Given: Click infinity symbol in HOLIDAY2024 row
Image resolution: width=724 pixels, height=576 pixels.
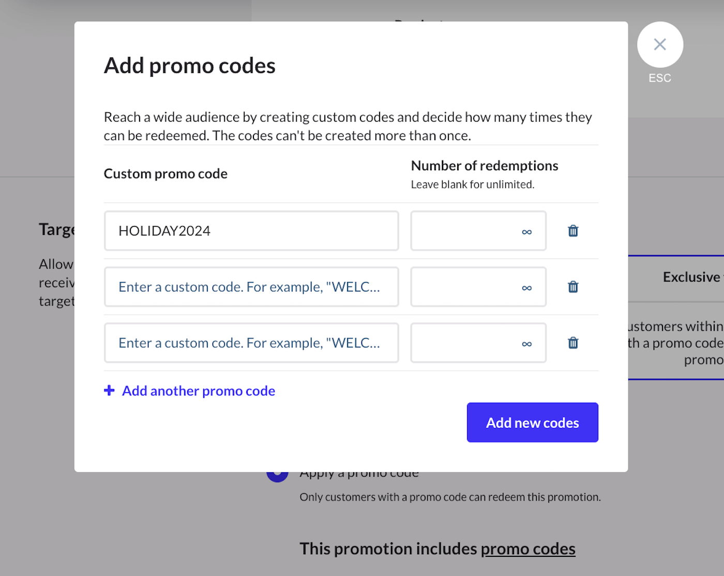Looking at the screenshot, I should point(526,232).
